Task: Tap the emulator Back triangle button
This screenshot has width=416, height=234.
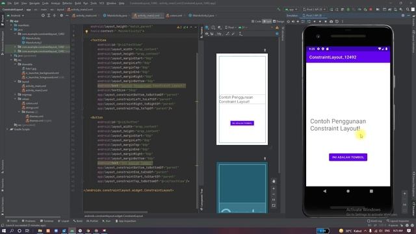Action: (325, 191)
